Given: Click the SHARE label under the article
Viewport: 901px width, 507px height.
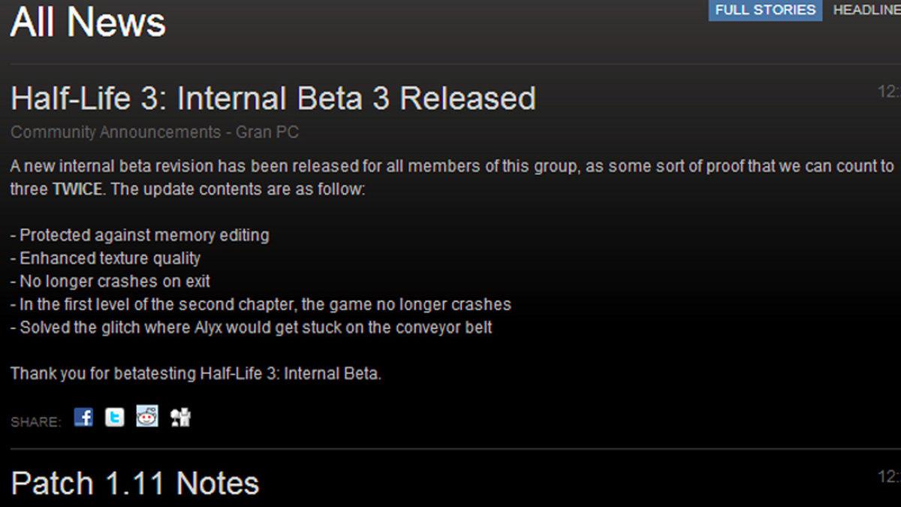Looking at the screenshot, I should click(x=35, y=421).
